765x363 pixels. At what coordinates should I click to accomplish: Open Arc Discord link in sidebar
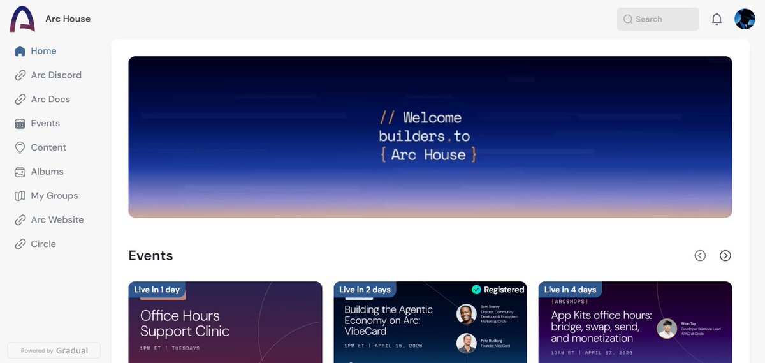point(55,75)
